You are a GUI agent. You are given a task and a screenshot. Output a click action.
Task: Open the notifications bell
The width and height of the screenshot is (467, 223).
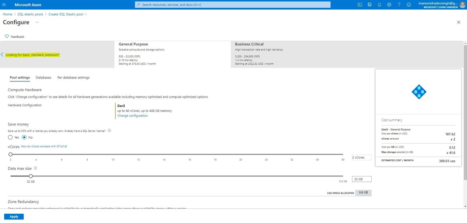(380, 5)
